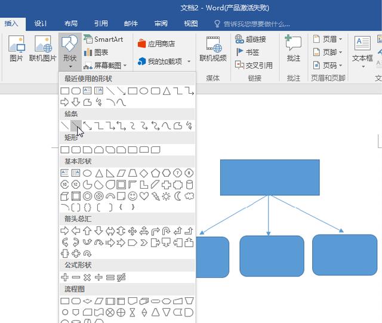Select the double-headed arrow line shape
Screen dimensions: 382x323
pos(87,125)
